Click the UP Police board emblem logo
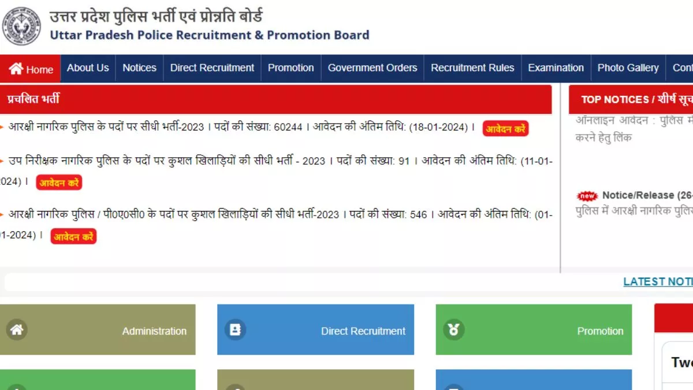693x390 pixels. tap(22, 26)
